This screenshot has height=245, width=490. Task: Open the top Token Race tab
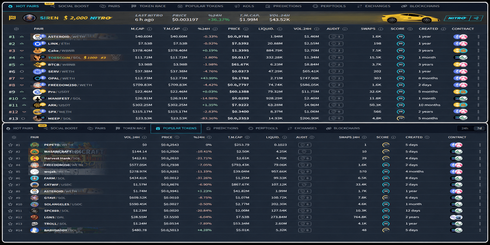[149, 6]
